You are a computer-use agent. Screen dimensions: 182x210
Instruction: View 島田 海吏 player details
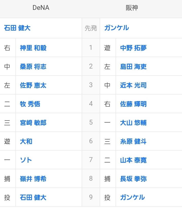133,66
